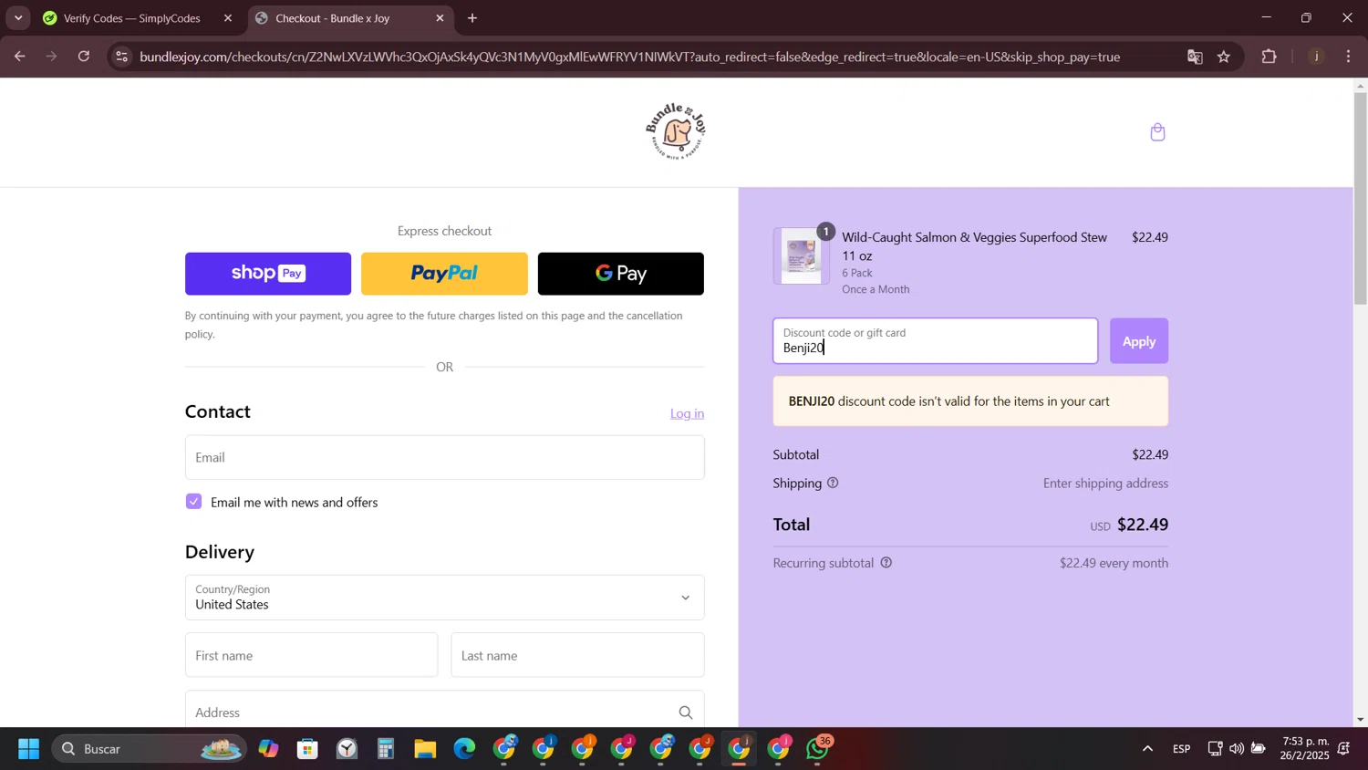This screenshot has height=770, width=1368.
Task: Open a new browser tab
Action: coord(472,18)
